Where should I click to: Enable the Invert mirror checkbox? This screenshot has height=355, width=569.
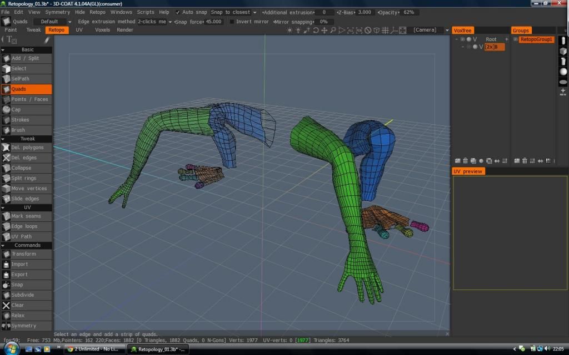point(232,22)
